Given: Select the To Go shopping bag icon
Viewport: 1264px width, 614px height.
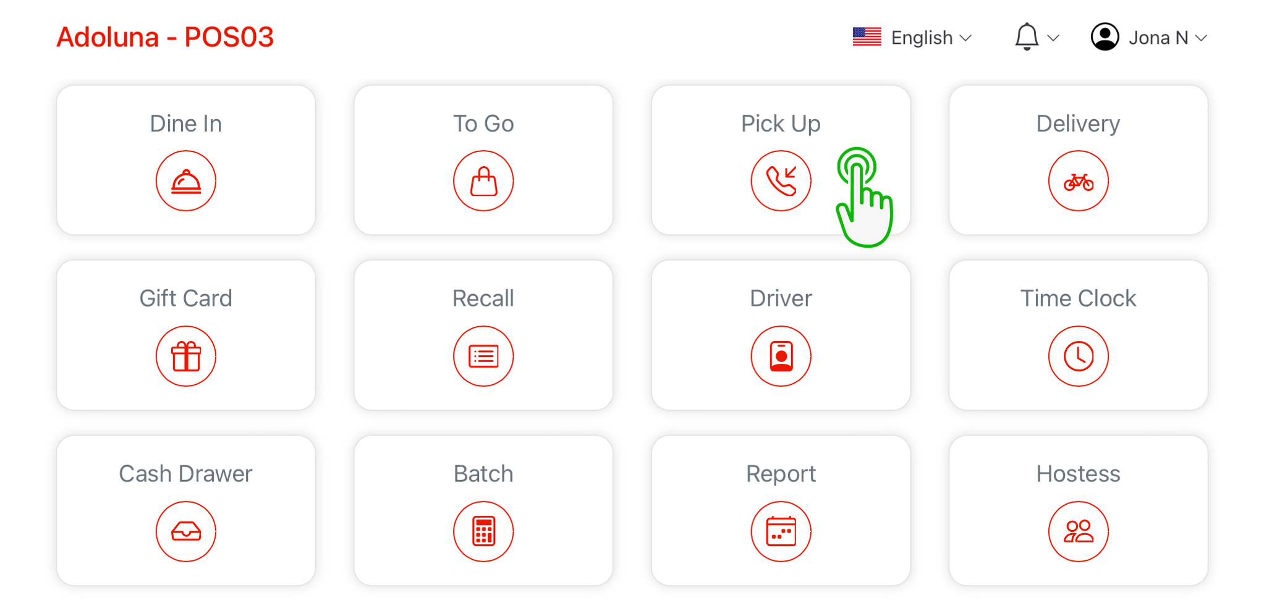Looking at the screenshot, I should [483, 181].
